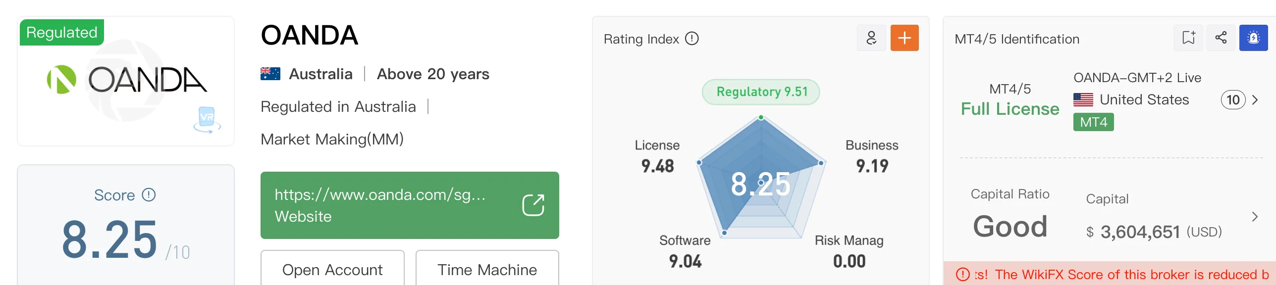This screenshot has width=1276, height=285.
Task: Click the Open Account button
Action: (x=332, y=269)
